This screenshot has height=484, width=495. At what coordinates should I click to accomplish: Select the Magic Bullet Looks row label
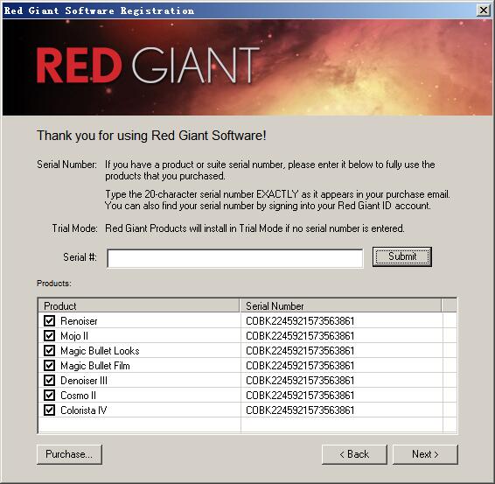100,351
